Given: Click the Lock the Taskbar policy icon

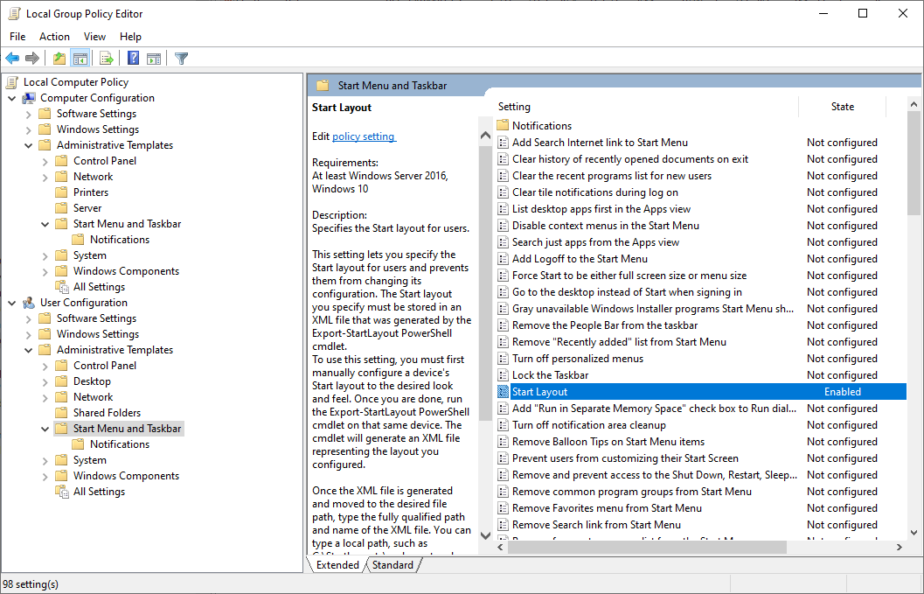Looking at the screenshot, I should 503,375.
